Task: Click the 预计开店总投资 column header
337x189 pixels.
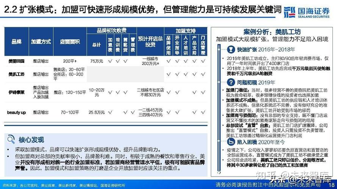Action: coord(150,42)
